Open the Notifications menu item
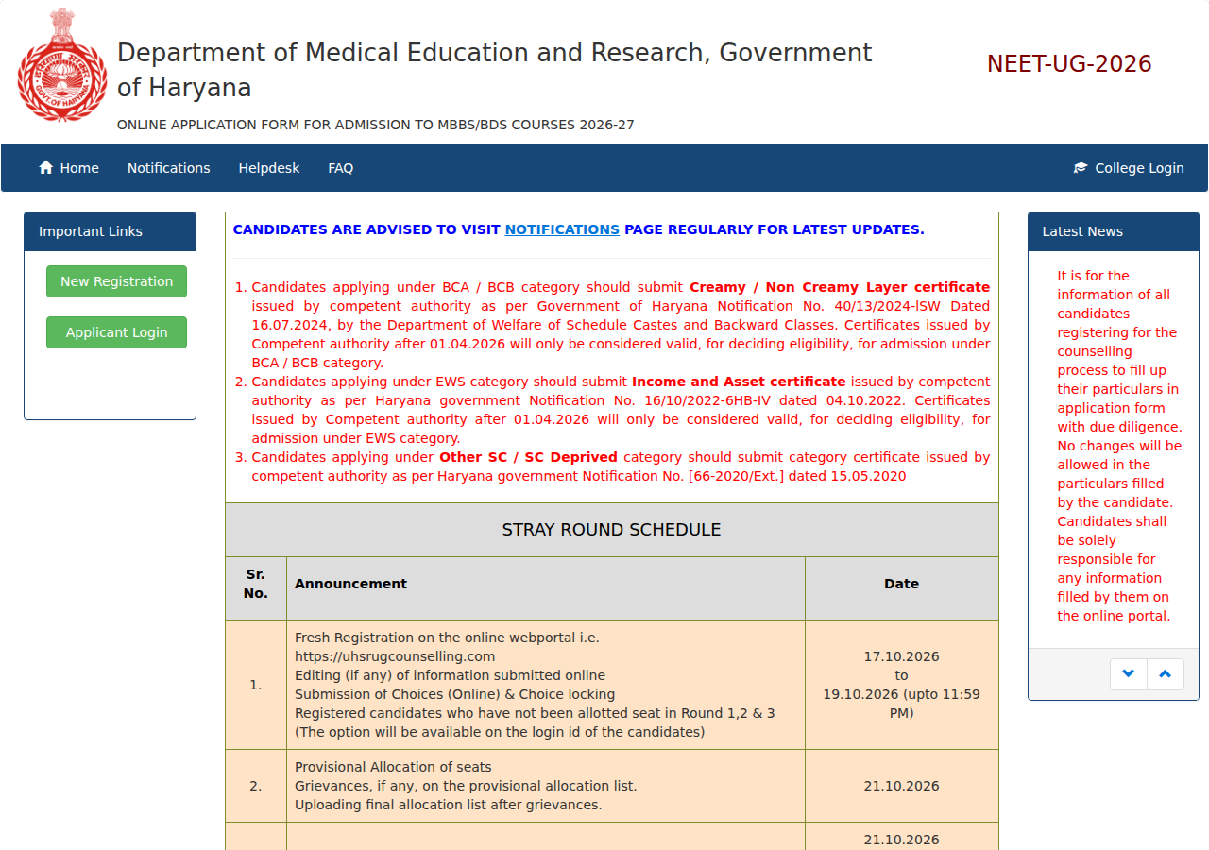 tap(169, 168)
